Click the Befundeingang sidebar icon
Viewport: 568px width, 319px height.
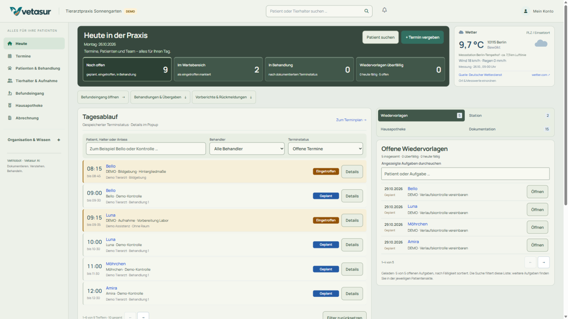point(10,93)
